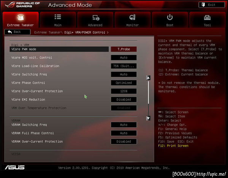
Task: Click the Boot power icon
Action: point(170,17)
